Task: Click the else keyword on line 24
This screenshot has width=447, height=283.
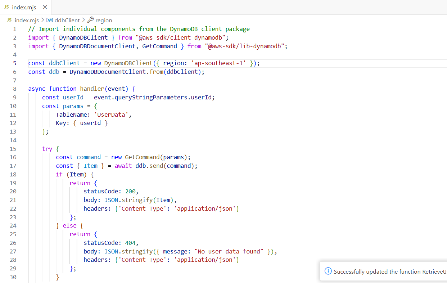Action: (69, 225)
